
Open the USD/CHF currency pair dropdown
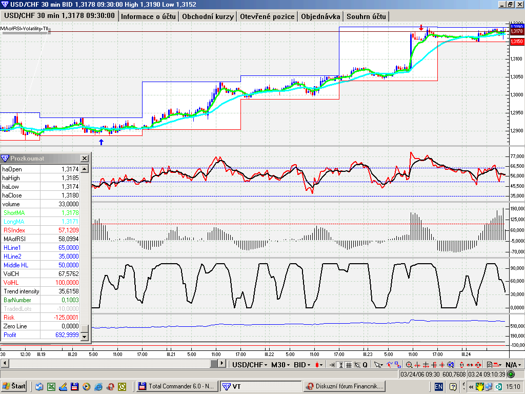250,365
